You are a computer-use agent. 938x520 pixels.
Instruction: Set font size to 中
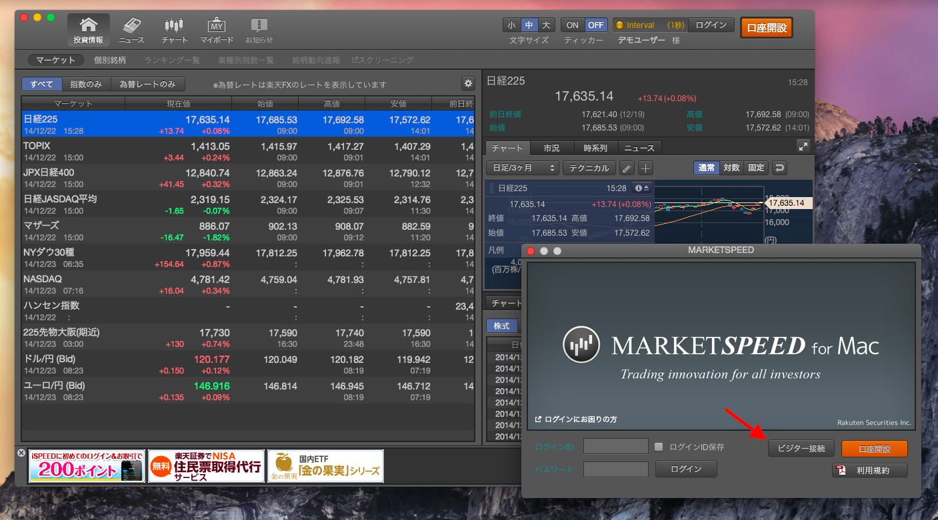coord(529,25)
